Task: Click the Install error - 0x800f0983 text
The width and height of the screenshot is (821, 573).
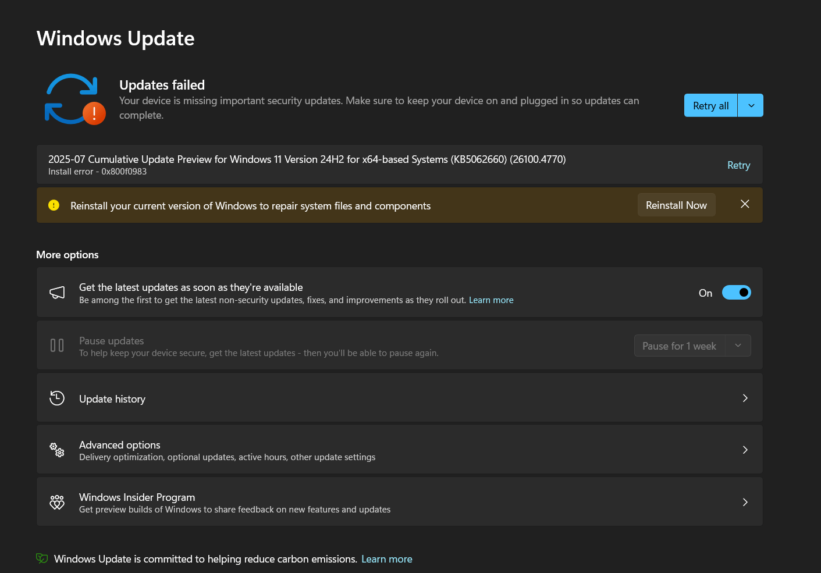Action: click(x=97, y=172)
